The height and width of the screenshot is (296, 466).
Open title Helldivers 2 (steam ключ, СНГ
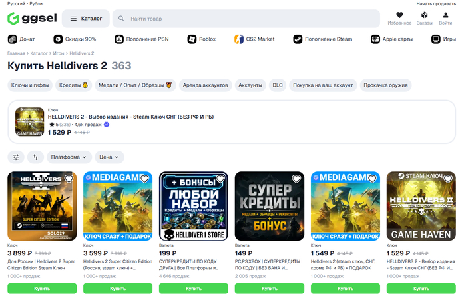coord(344,265)
